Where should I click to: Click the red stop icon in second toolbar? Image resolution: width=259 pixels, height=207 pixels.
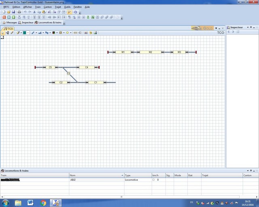[x=4, y=17]
